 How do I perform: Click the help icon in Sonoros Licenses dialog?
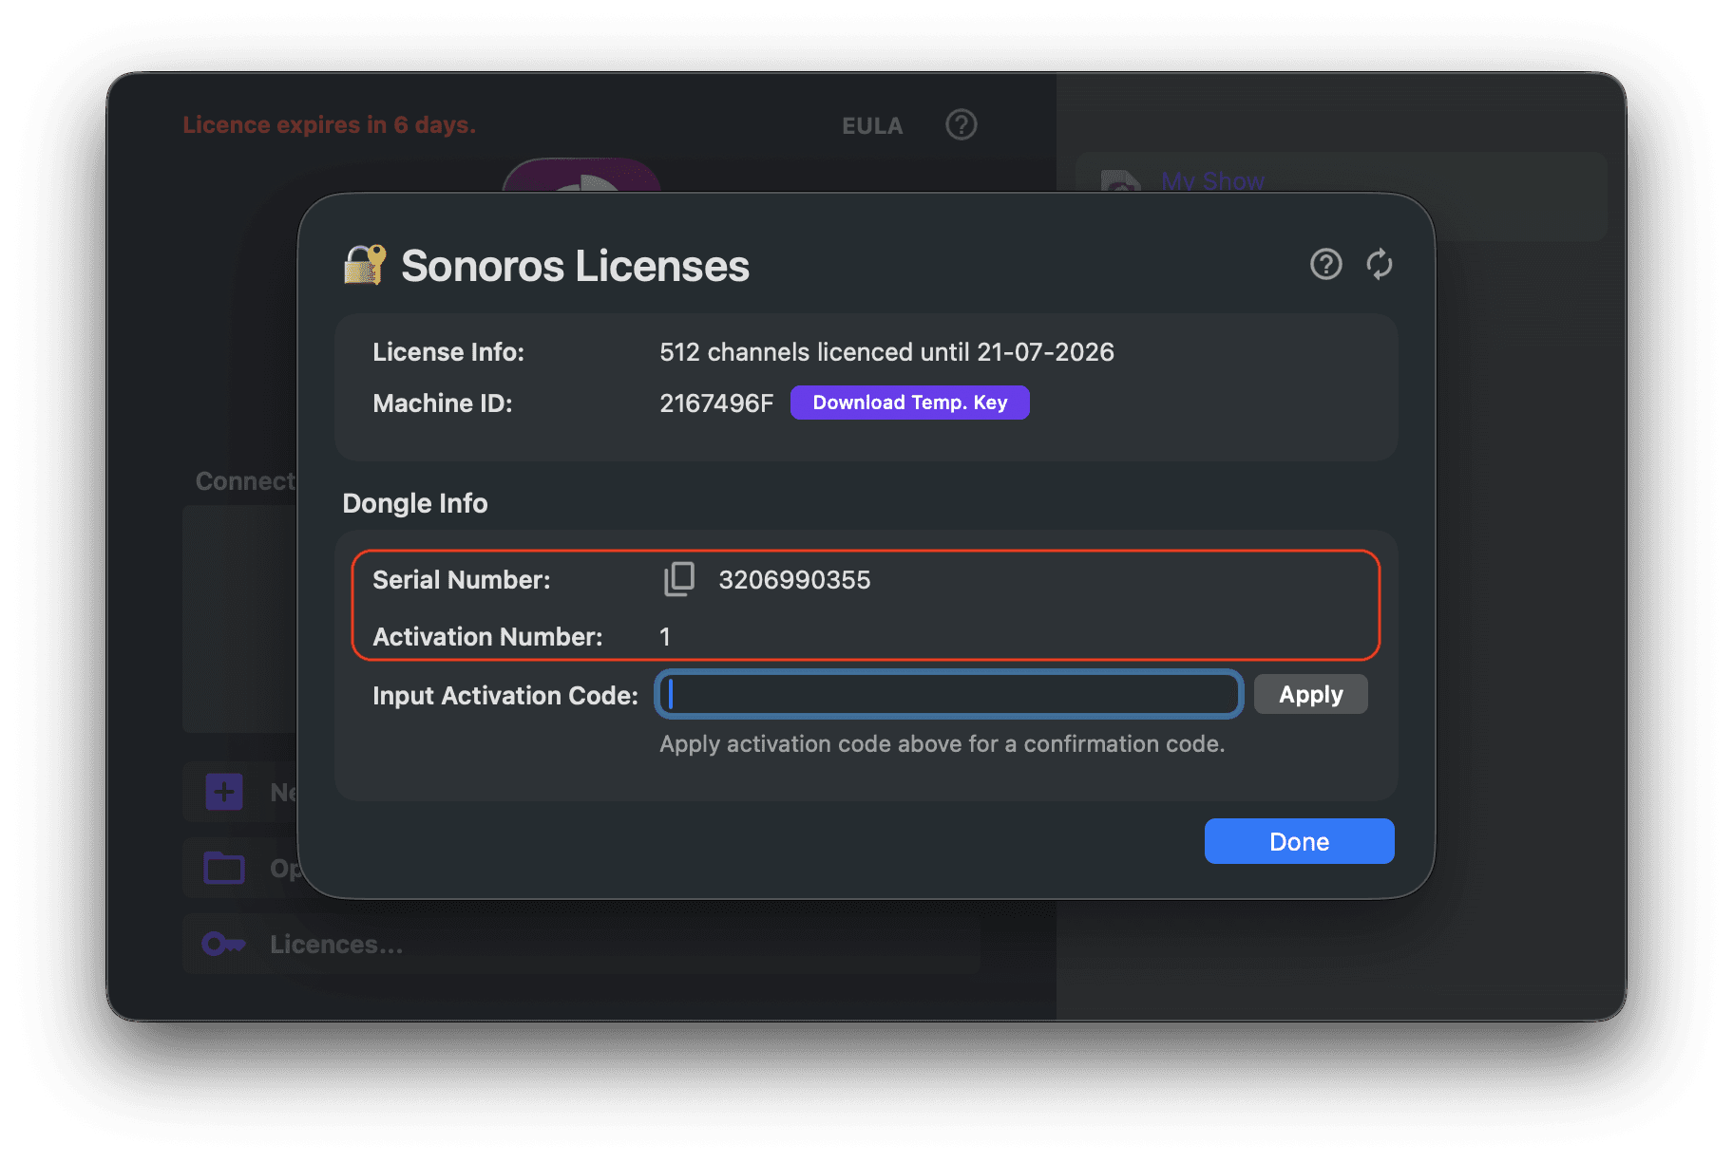[1325, 264]
